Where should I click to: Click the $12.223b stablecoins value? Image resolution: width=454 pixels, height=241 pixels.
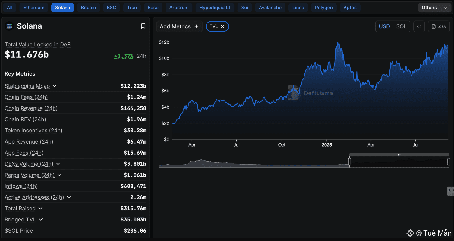(x=133, y=86)
